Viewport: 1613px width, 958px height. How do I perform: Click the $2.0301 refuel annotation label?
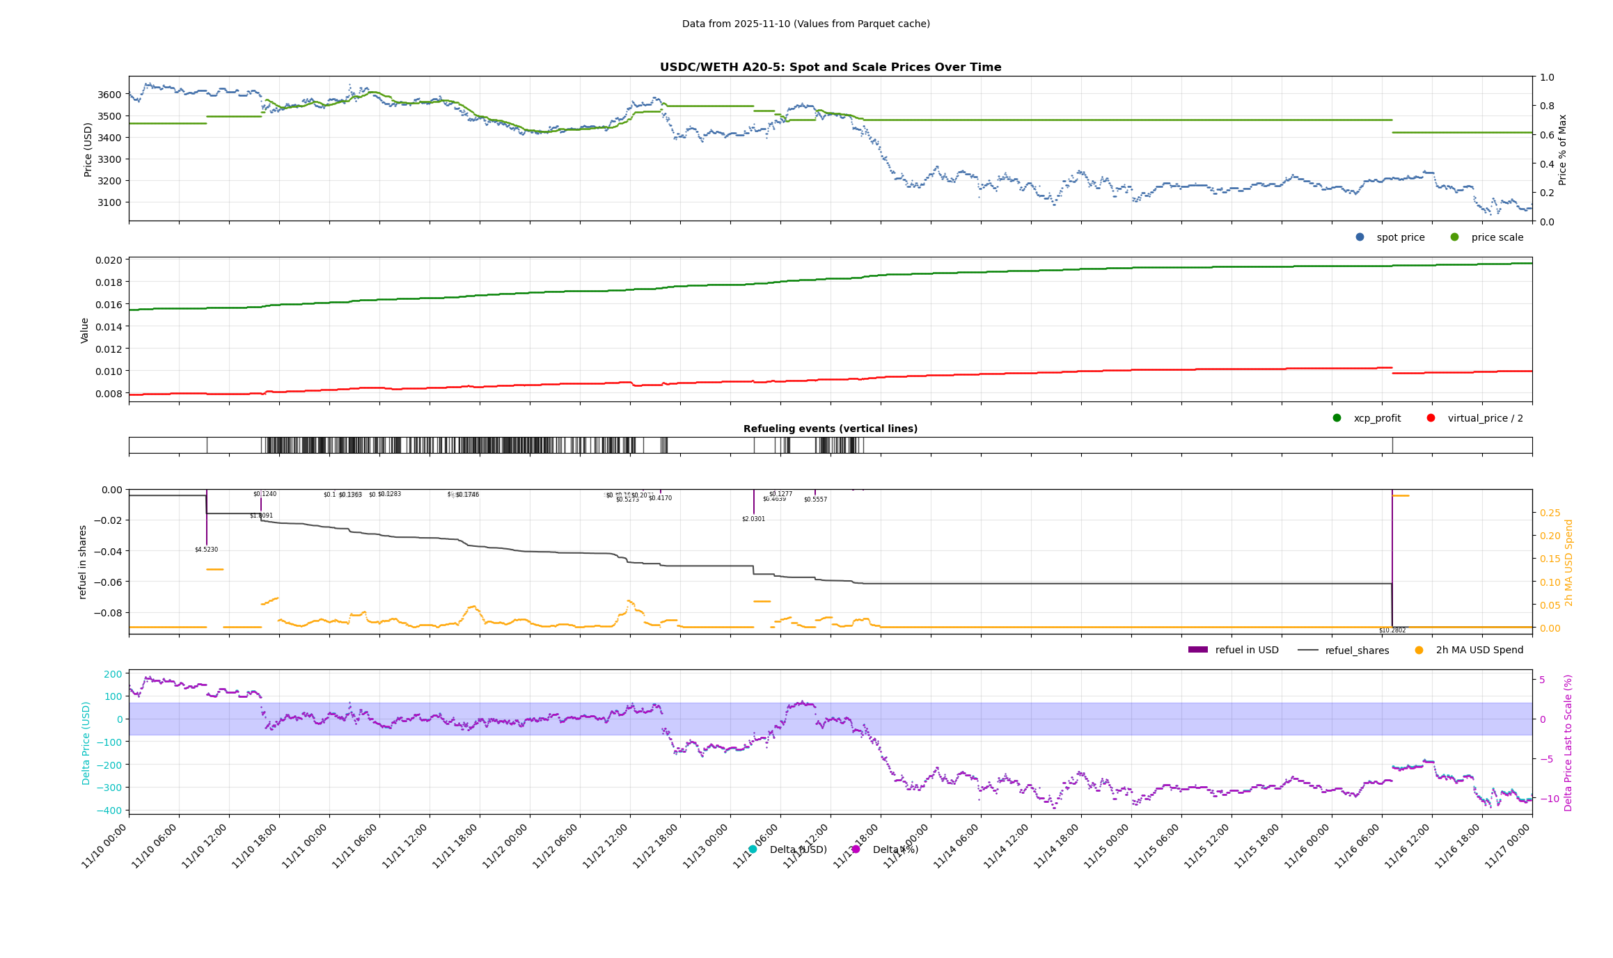pos(753,519)
